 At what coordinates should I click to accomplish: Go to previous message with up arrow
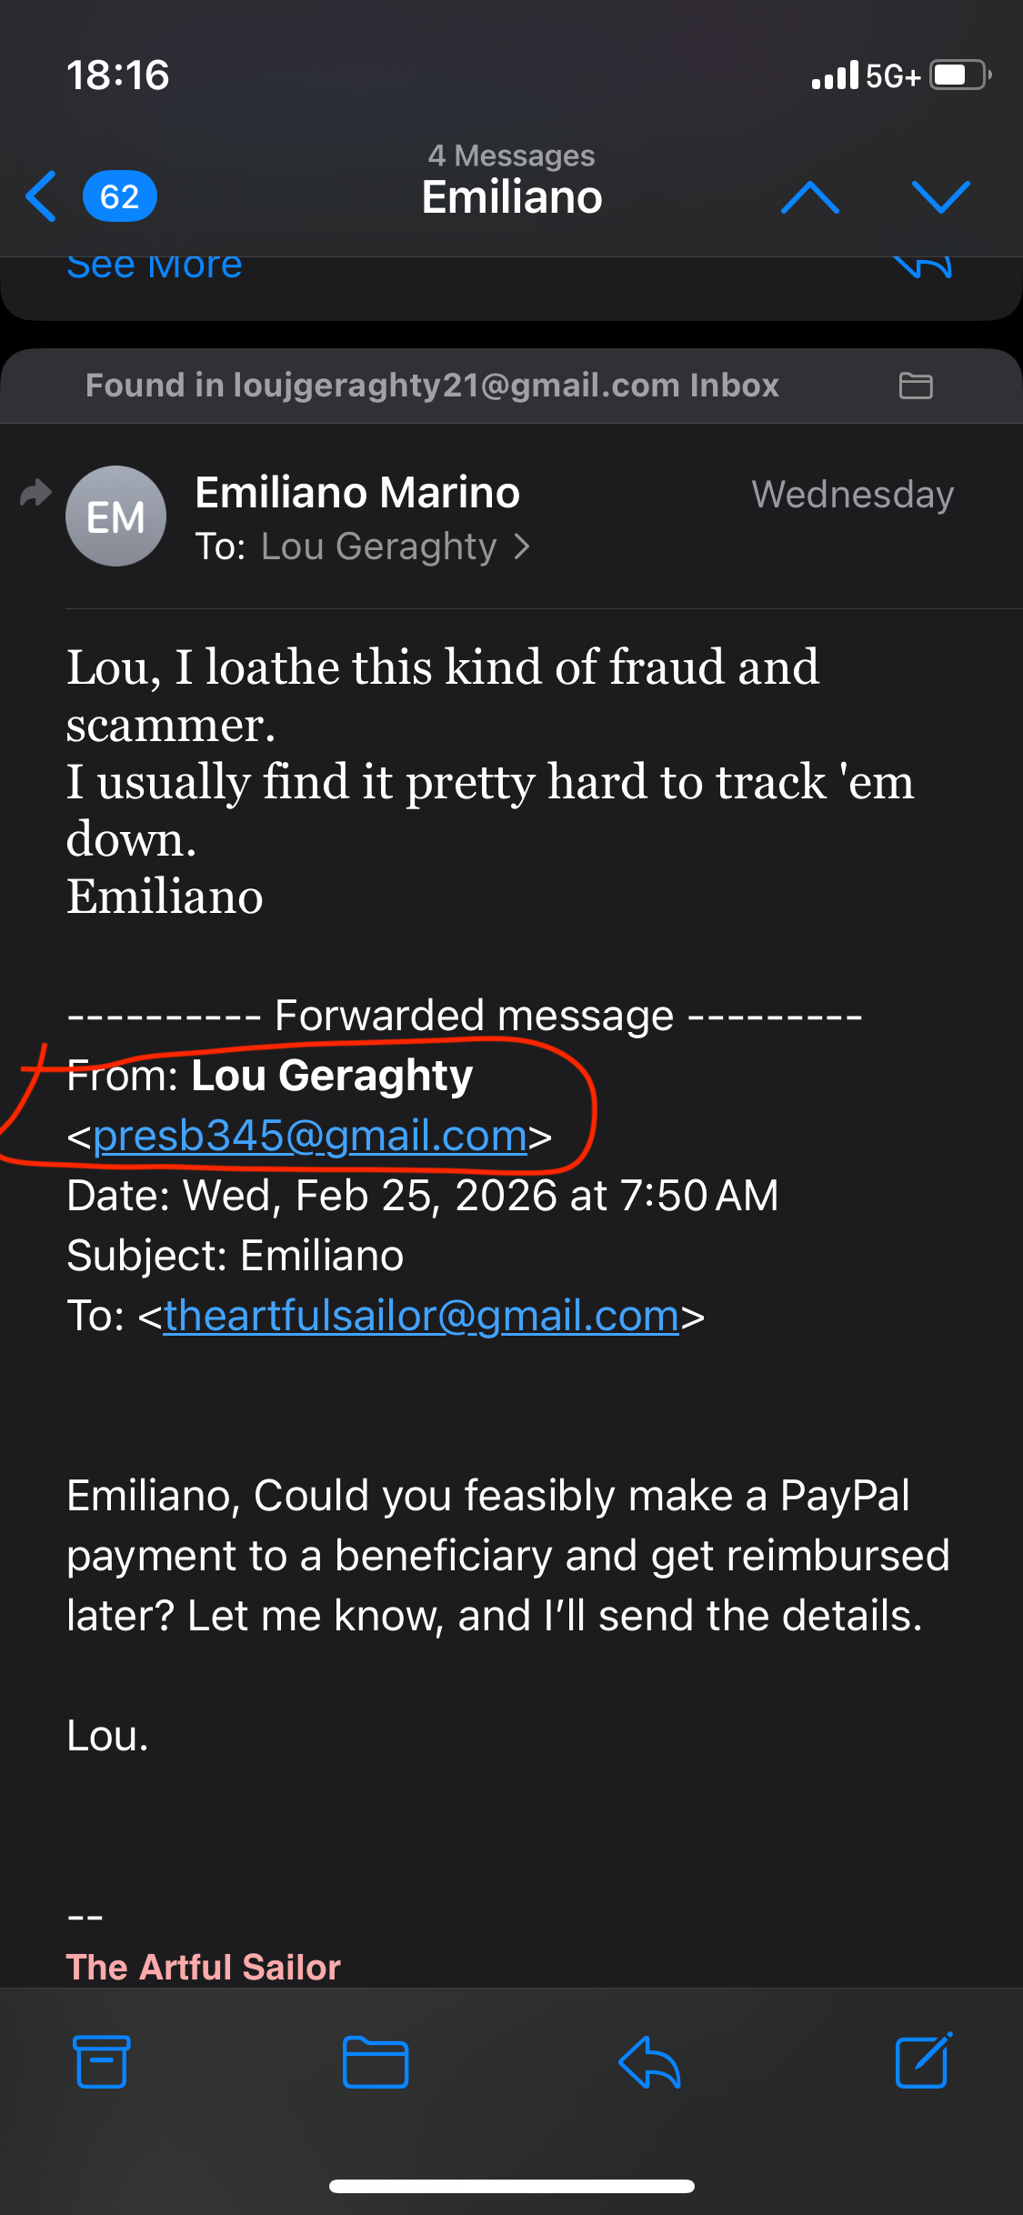point(809,196)
